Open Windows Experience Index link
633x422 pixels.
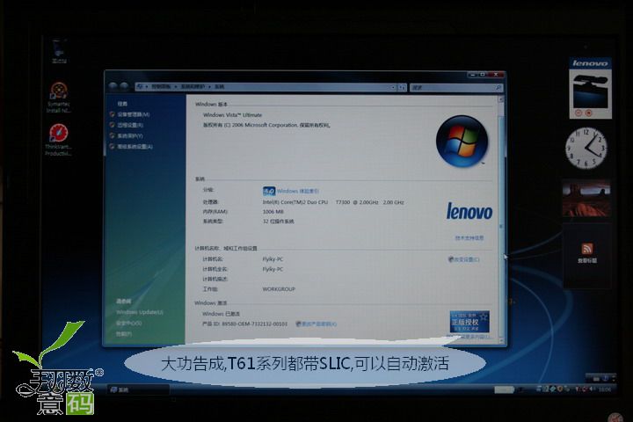coord(297,191)
